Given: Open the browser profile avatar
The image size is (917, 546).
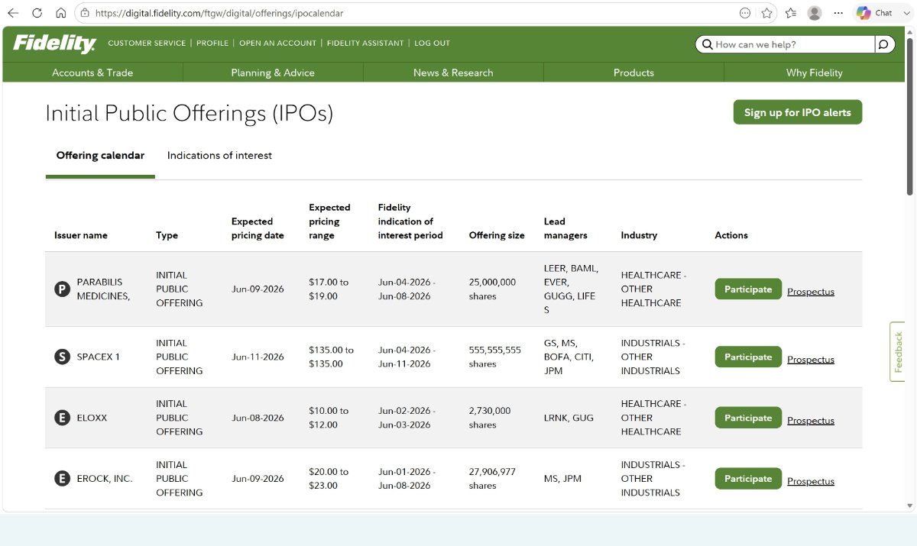Looking at the screenshot, I should coord(815,13).
